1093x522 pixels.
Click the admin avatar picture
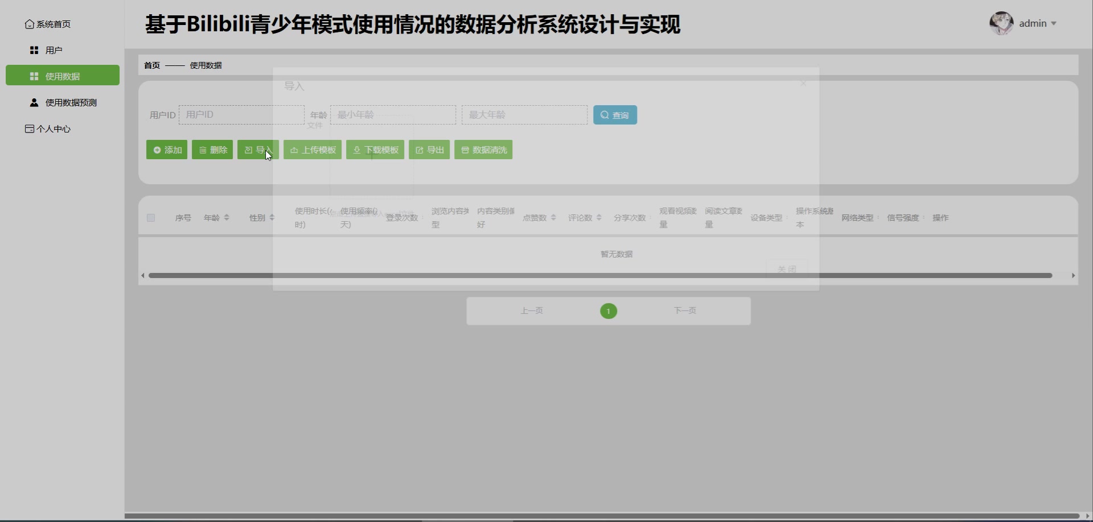click(x=1001, y=23)
